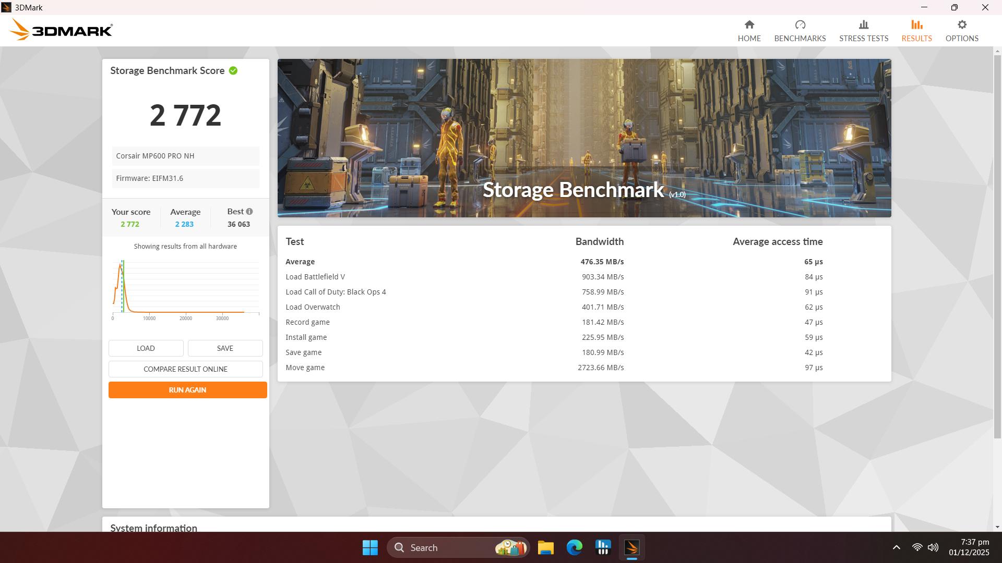Go to the OPTIONS tab
This screenshot has height=563, width=1002.
962,38
